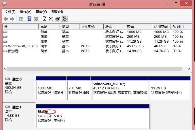This screenshot has height=130, width=195.
Task: Select the Windows8_OS (C:) partition block
Action: coord(120,89)
